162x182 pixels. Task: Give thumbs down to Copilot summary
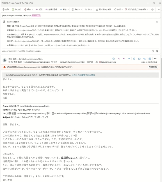[157, 51]
